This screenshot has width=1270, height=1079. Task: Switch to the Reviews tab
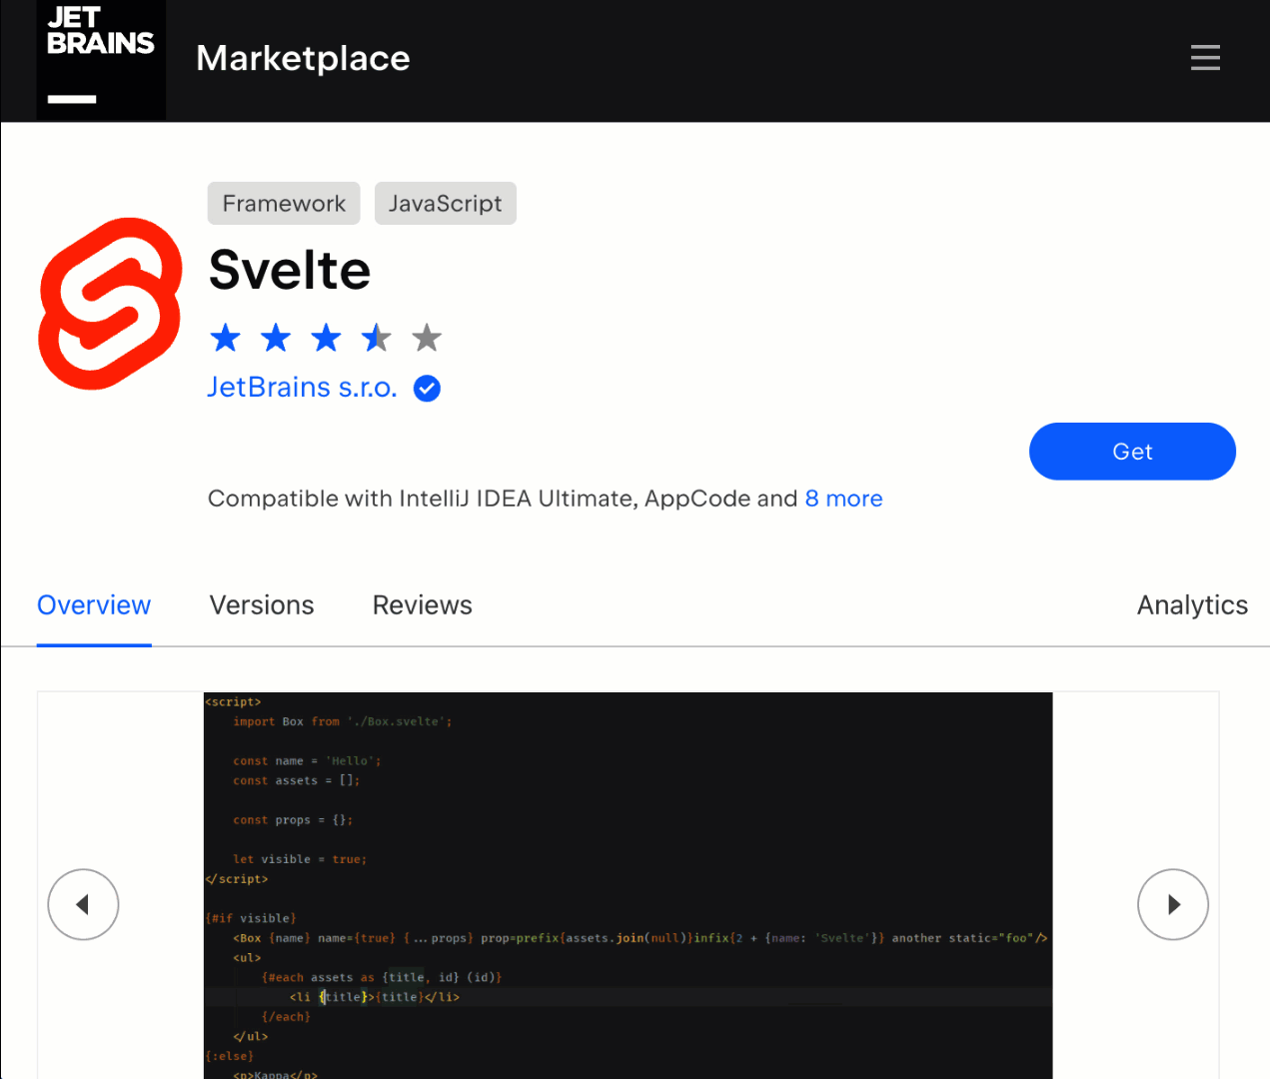pos(423,605)
